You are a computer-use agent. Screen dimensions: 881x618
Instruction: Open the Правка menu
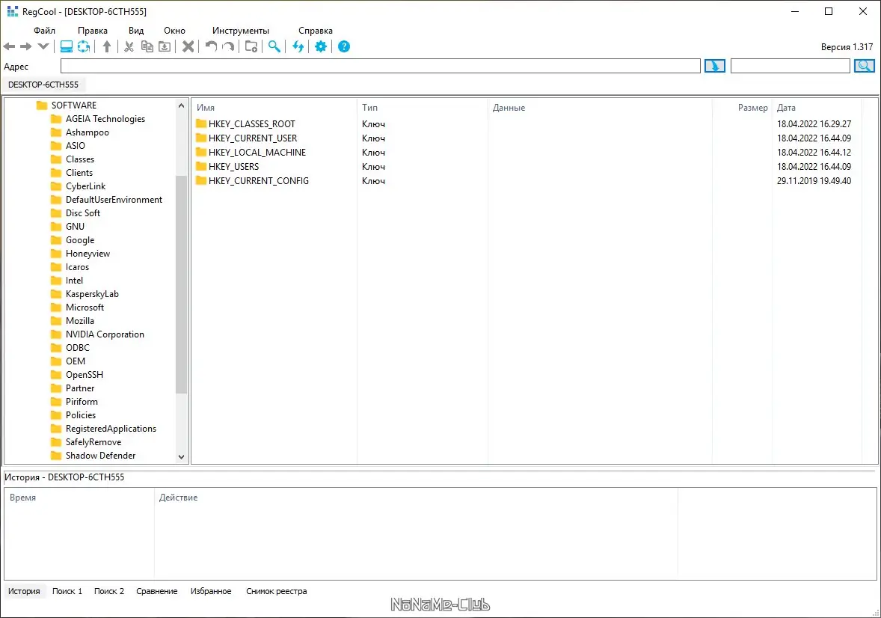[x=93, y=31]
